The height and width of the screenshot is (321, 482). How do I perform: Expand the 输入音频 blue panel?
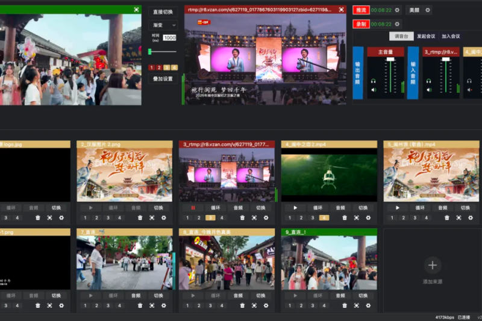[x=413, y=73]
